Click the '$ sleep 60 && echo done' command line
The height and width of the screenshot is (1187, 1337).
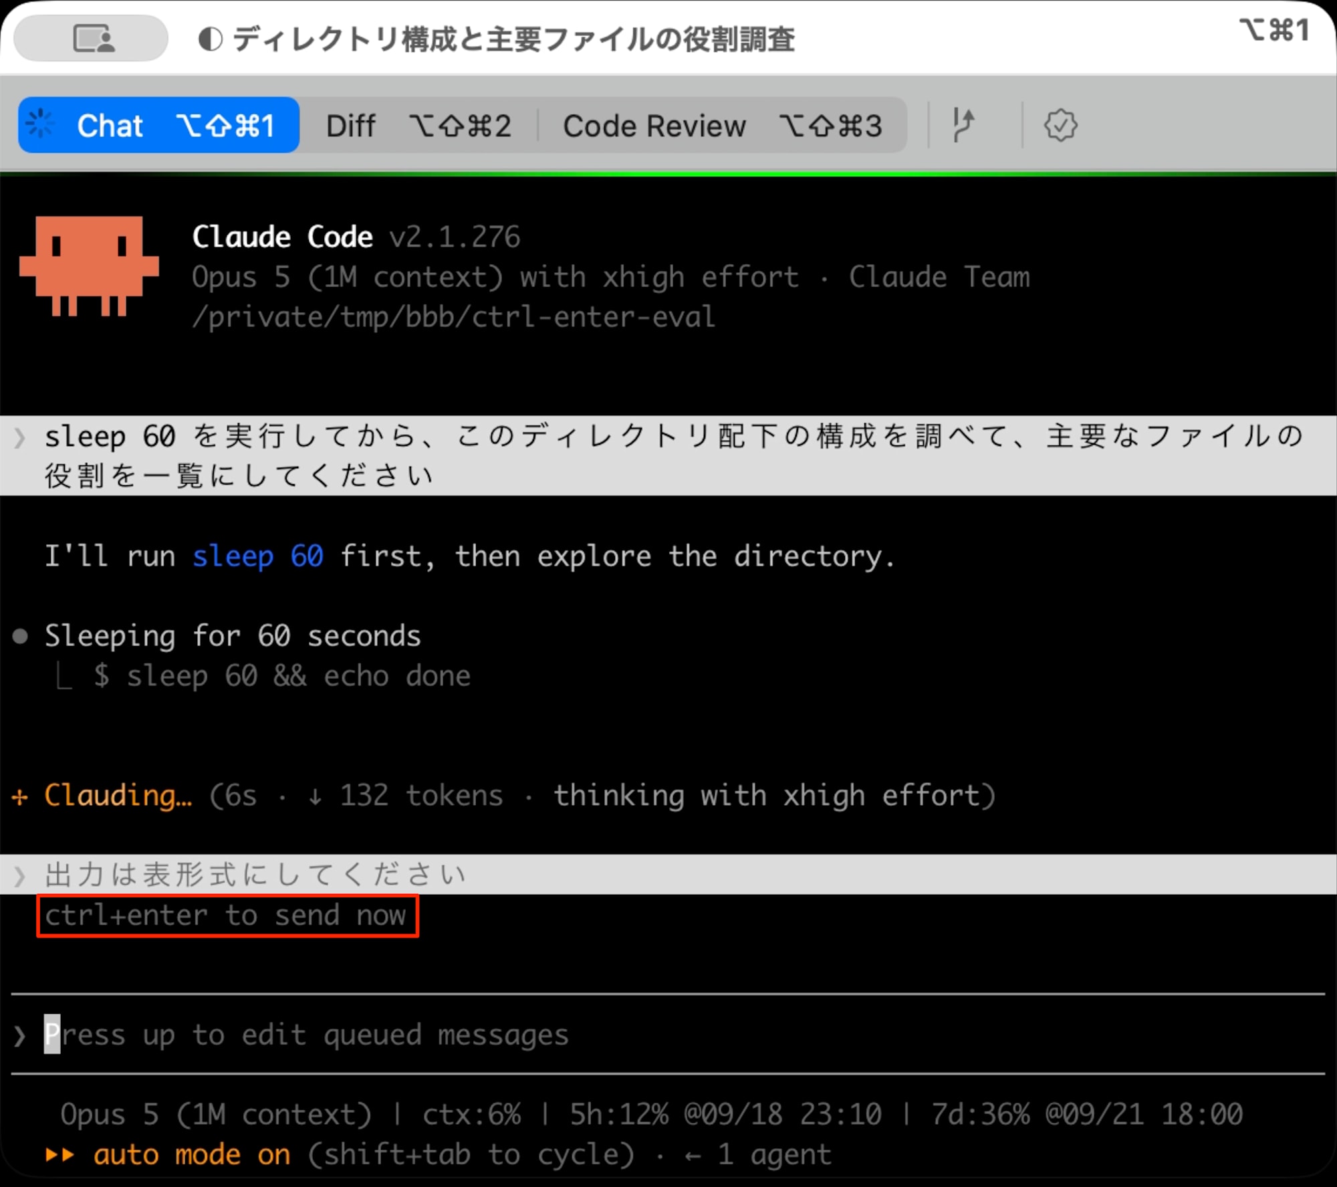point(282,676)
